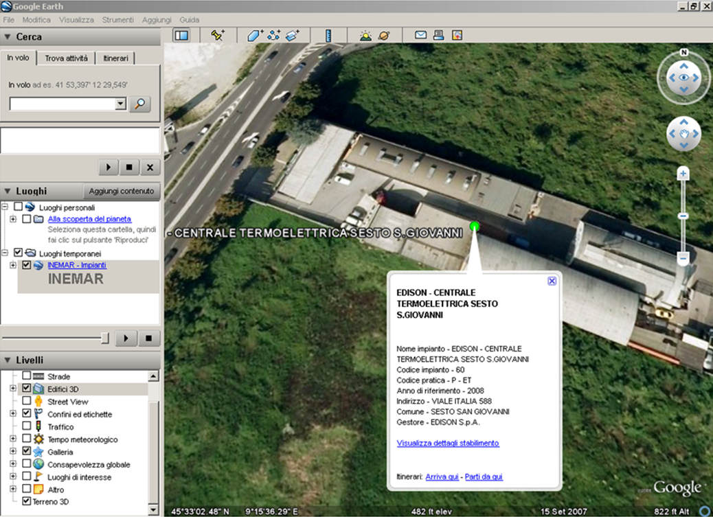Uncheck the INEMAR - Impianti checkbox
The width and height of the screenshot is (713, 517).
27,264
